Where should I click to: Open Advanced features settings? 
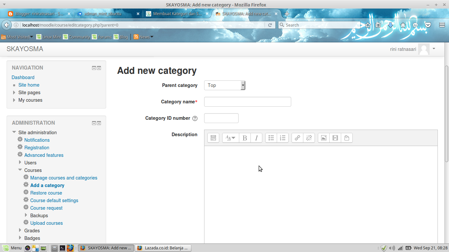[44, 155]
